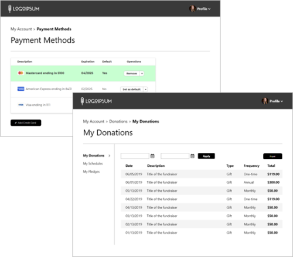The image size is (293, 257).
Task: Click Mastercard ending in 5100 text
Action: pos(45,73)
